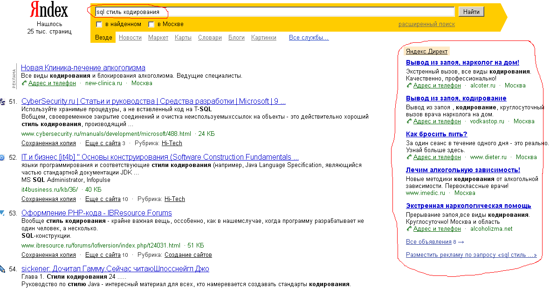Screen dimensions: 550x288
Task: Focus the search query input field
Action: 275,12
